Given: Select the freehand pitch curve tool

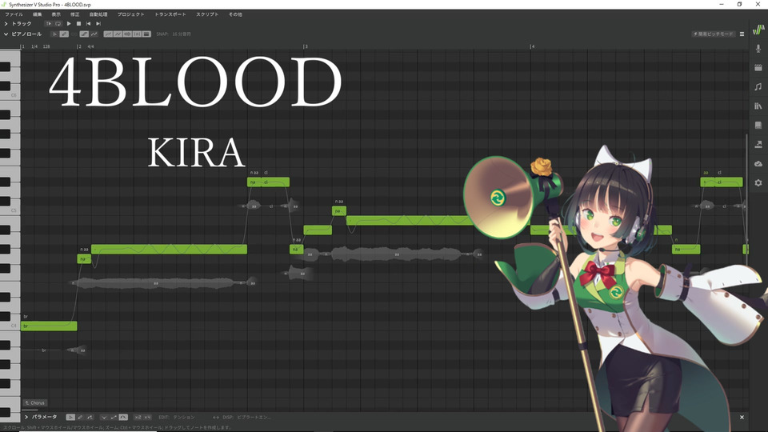Looking at the screenshot, I should tap(94, 34).
